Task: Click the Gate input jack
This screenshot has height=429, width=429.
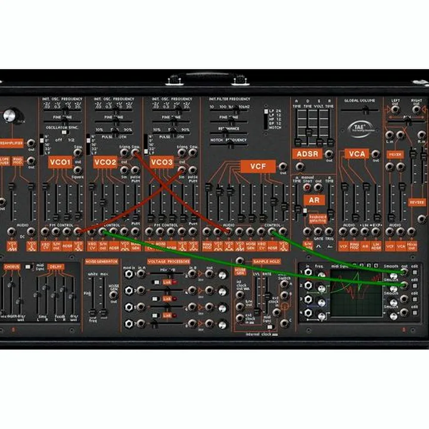Action: coord(318,231)
